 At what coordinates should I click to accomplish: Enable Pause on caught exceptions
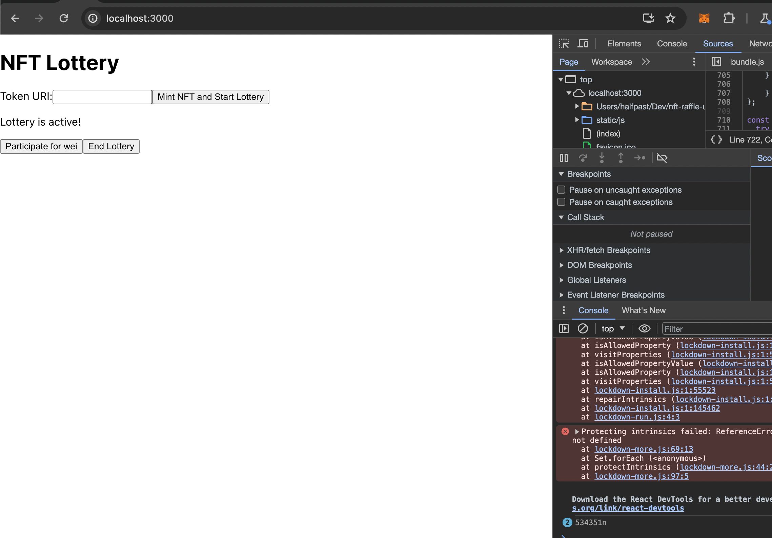(562, 202)
